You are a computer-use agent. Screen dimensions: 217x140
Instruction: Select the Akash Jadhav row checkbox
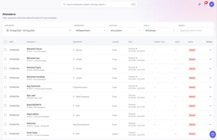[5, 115]
